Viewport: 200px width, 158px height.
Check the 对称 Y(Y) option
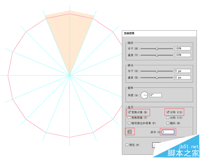[168, 117]
